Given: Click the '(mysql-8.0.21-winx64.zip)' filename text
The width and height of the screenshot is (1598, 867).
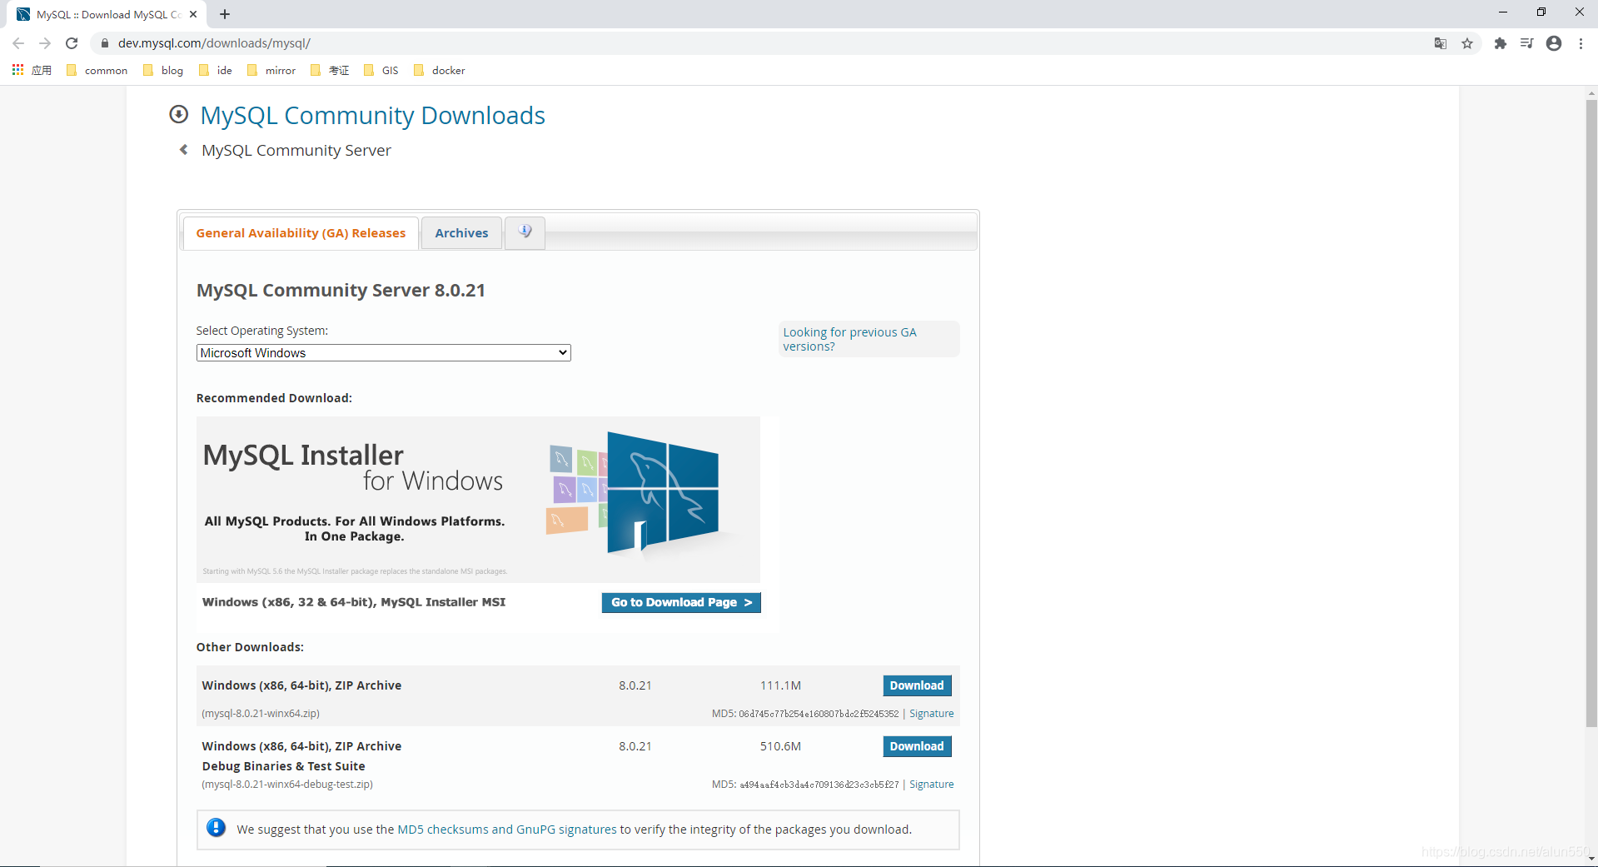Looking at the screenshot, I should point(261,714).
